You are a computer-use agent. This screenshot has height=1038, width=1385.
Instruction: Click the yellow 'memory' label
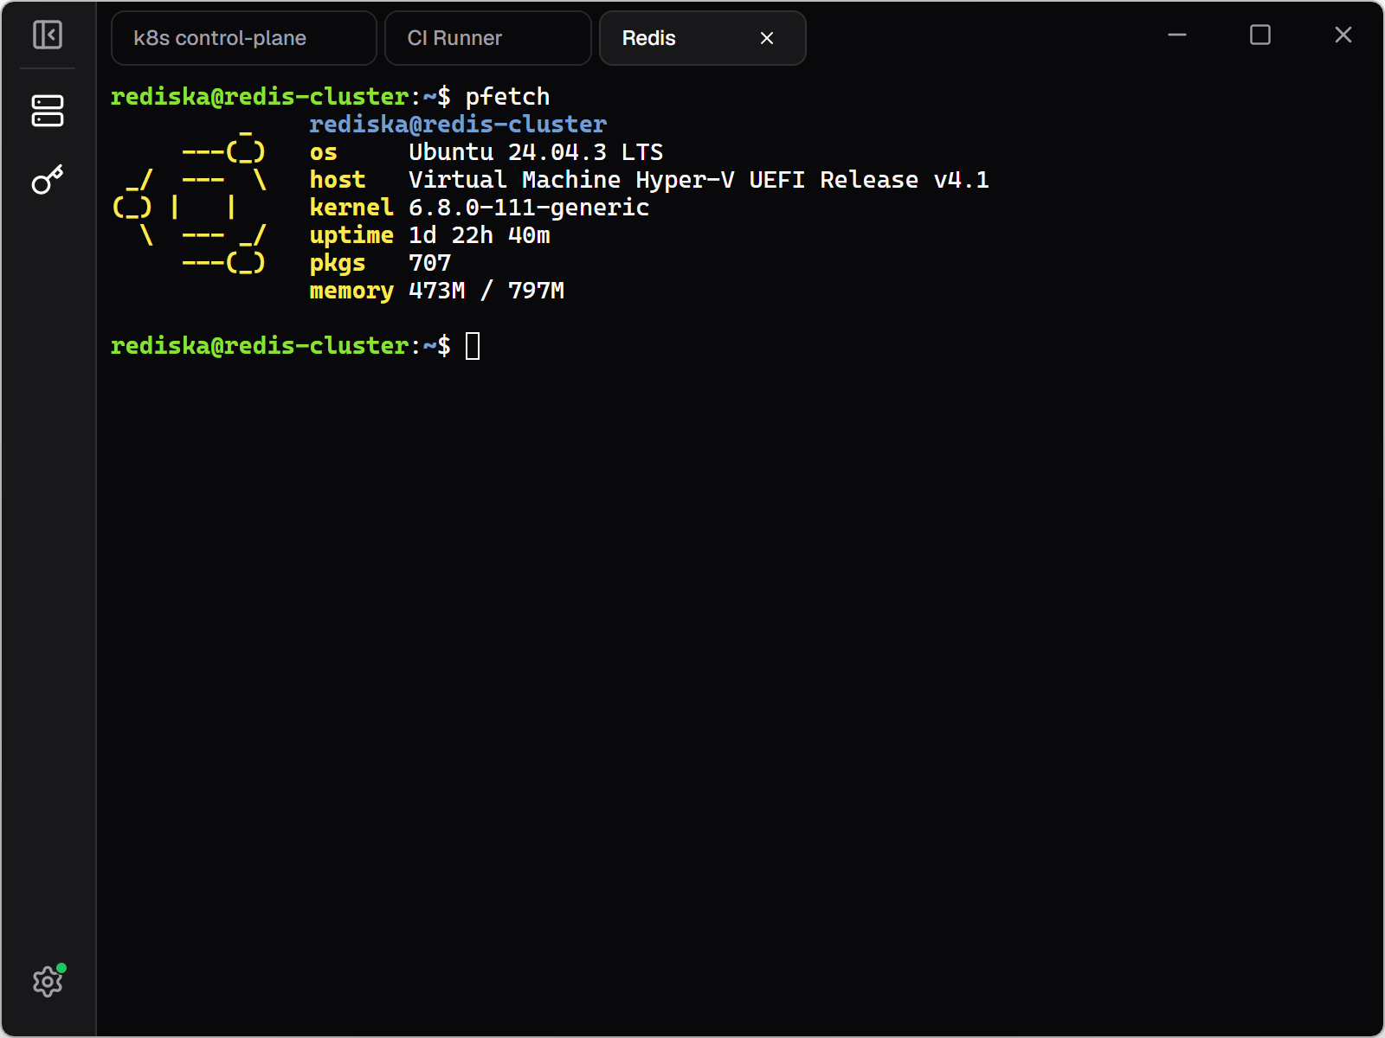click(351, 291)
